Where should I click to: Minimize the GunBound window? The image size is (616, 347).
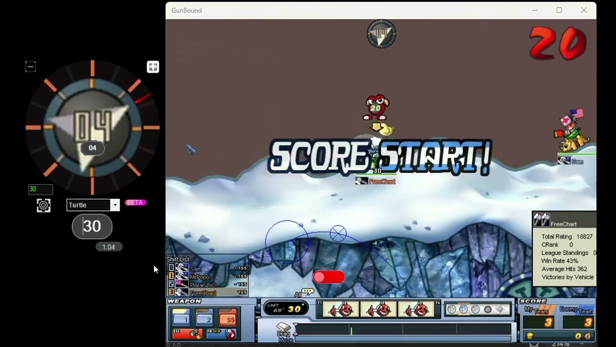pyautogui.click(x=535, y=10)
